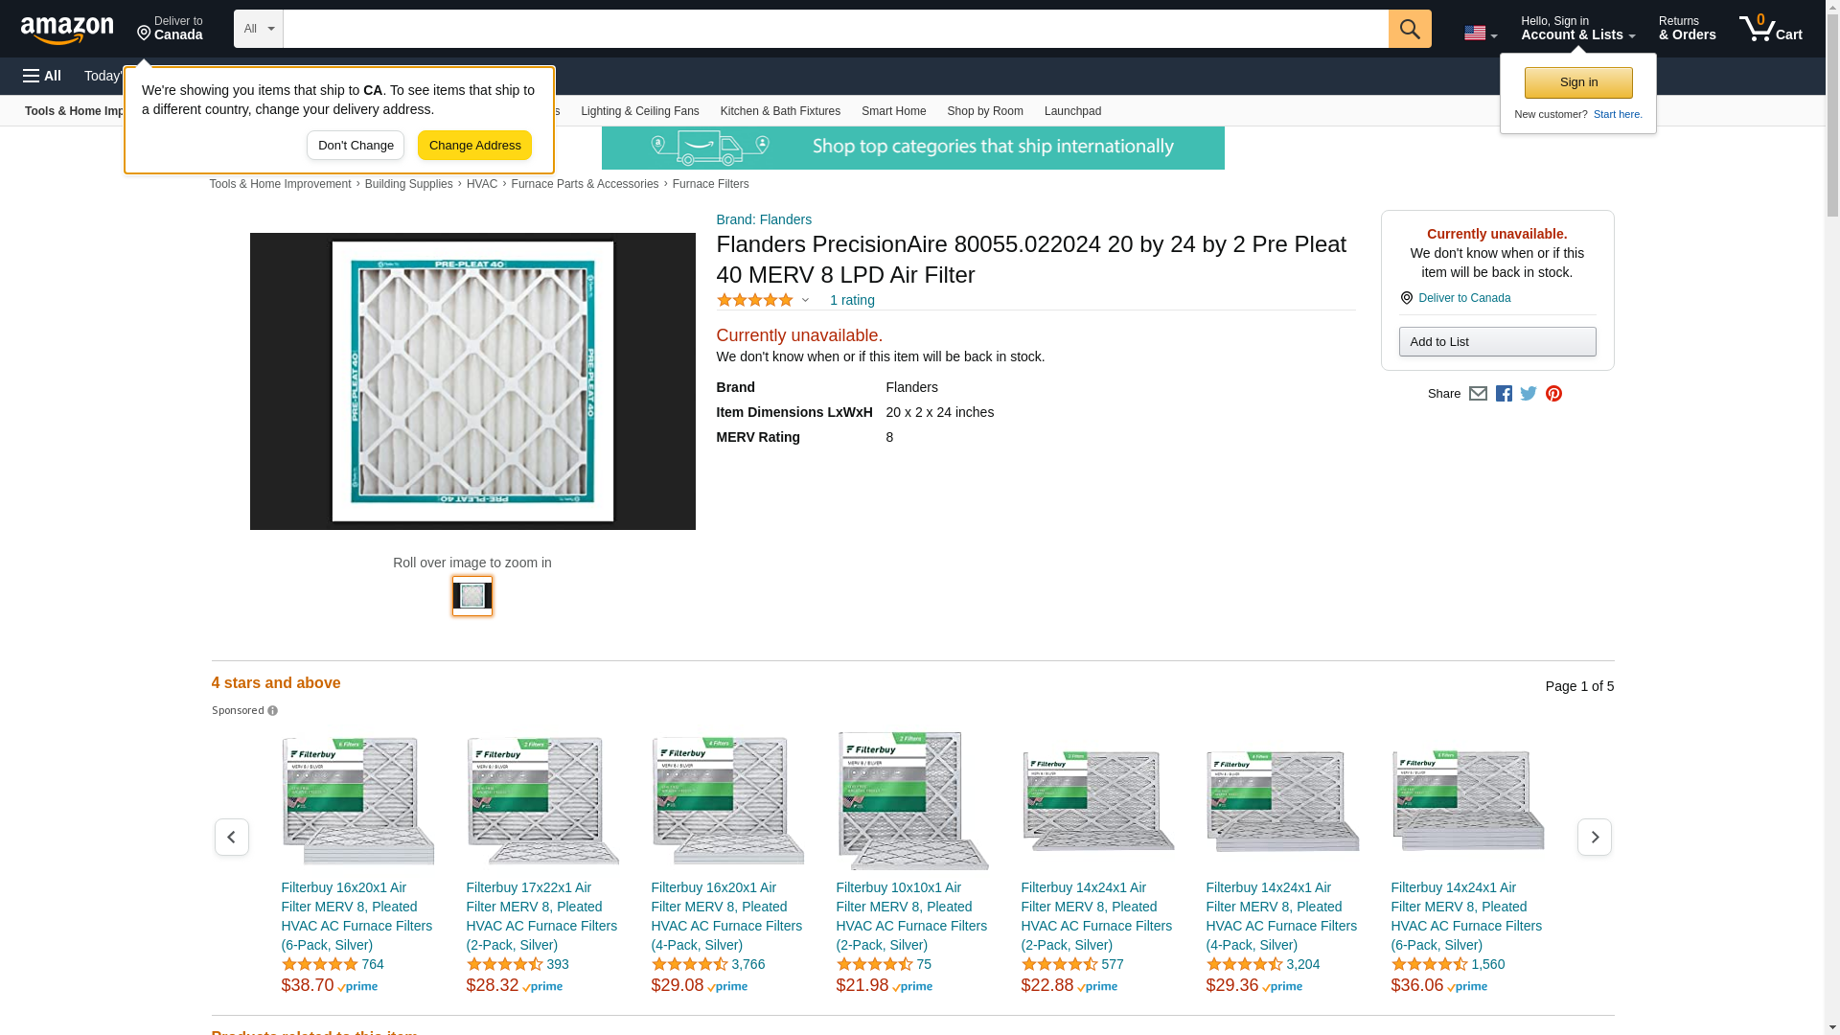Show previous page of sponsored carousel
Screen dimensions: 1840x1035
click(231, 838)
